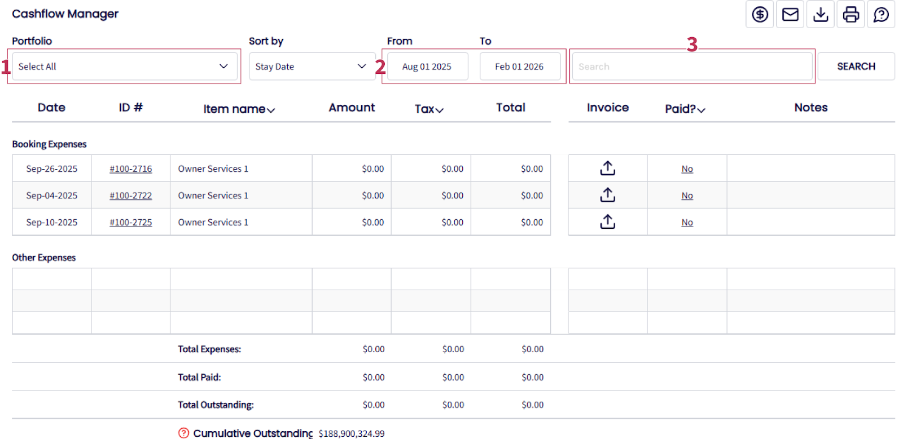
Task: Pick the To date Feb 01 2026
Action: pos(519,66)
